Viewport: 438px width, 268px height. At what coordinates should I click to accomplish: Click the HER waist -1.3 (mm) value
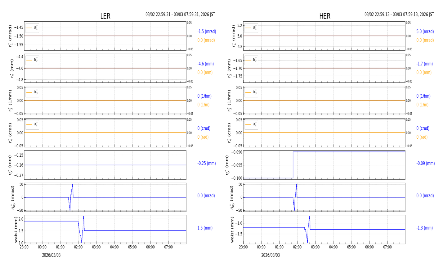[424, 228]
